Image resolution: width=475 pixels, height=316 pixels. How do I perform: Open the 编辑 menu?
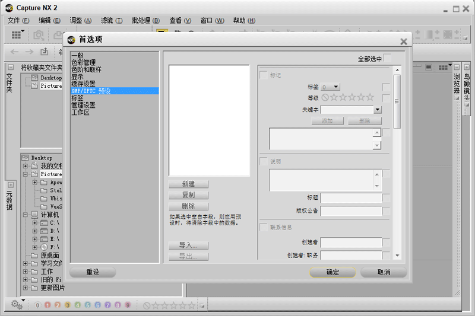[49, 21]
